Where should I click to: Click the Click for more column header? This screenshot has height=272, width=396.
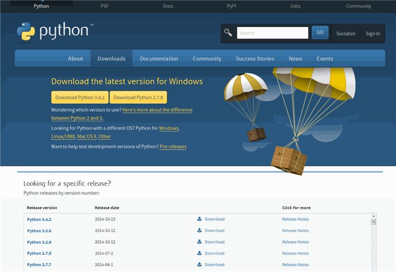tap(296, 208)
